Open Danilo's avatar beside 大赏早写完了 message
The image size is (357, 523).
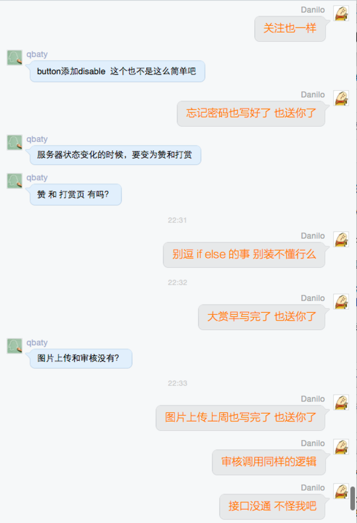coord(341,302)
